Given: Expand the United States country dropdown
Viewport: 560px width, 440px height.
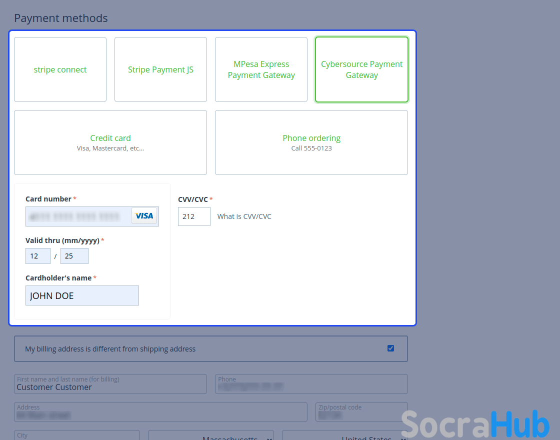Looking at the screenshot, I should [x=345, y=436].
